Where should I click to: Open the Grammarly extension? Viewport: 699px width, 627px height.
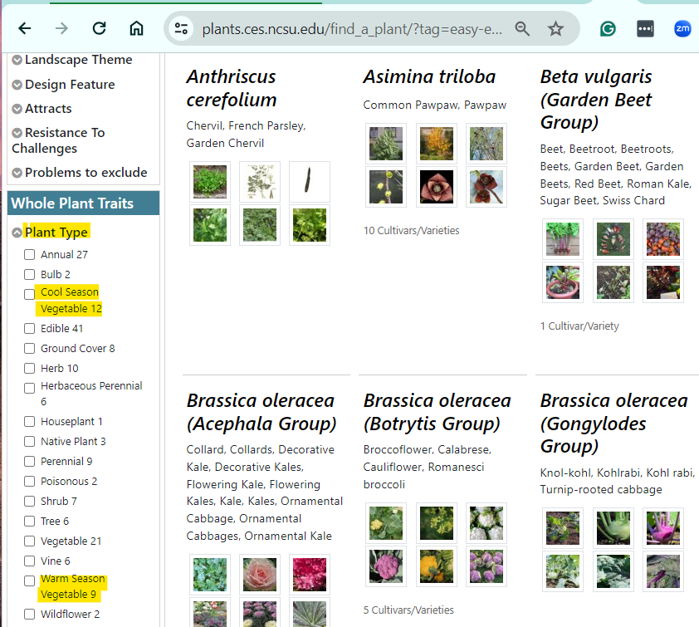608,29
